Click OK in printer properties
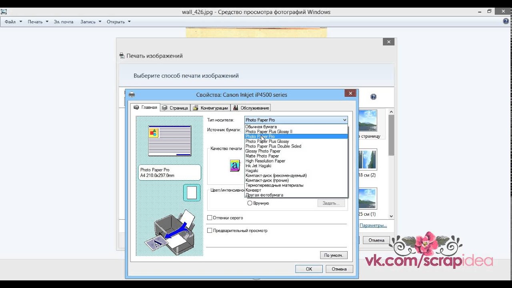 click(x=309, y=269)
